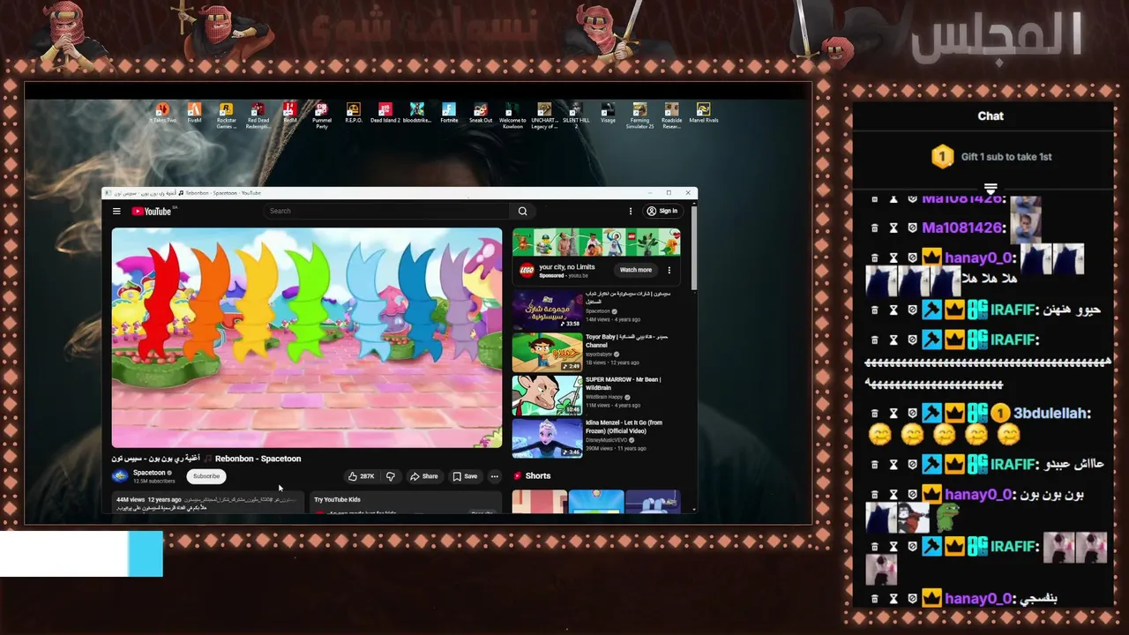This screenshot has width=1129, height=635.
Task: Expand the video description box with 44M views
Action: [207, 504]
